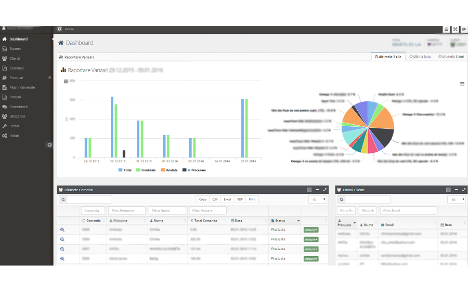Collapse the sidebar with the arrow icon
The width and height of the screenshot is (468, 291).
pyautogui.click(x=49, y=145)
